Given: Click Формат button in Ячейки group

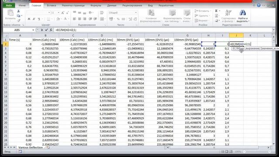Looking at the screenshot, I should click(x=202, y=20).
